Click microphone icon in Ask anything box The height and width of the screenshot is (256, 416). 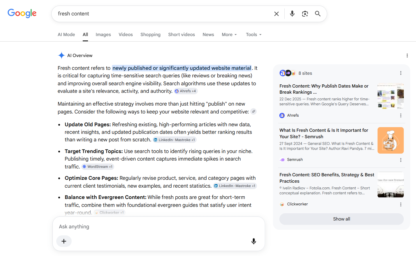(x=254, y=241)
